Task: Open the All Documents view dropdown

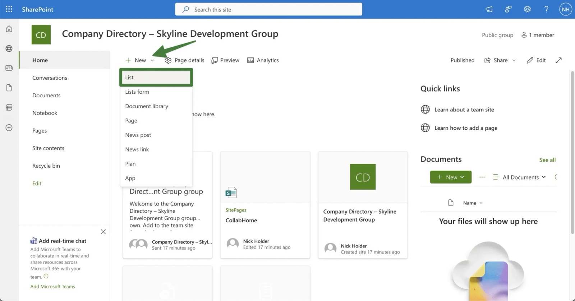Action: [x=519, y=177]
